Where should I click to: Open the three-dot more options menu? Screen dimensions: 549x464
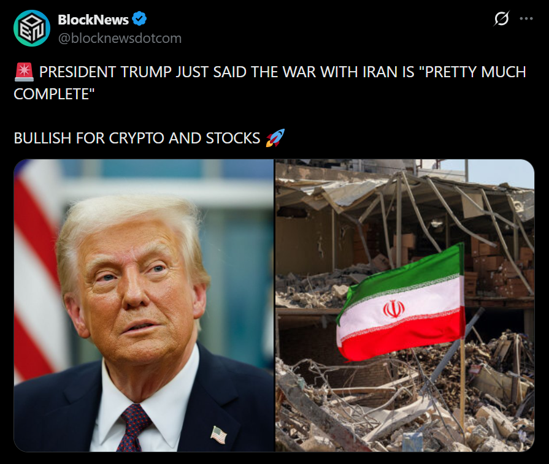coord(526,18)
